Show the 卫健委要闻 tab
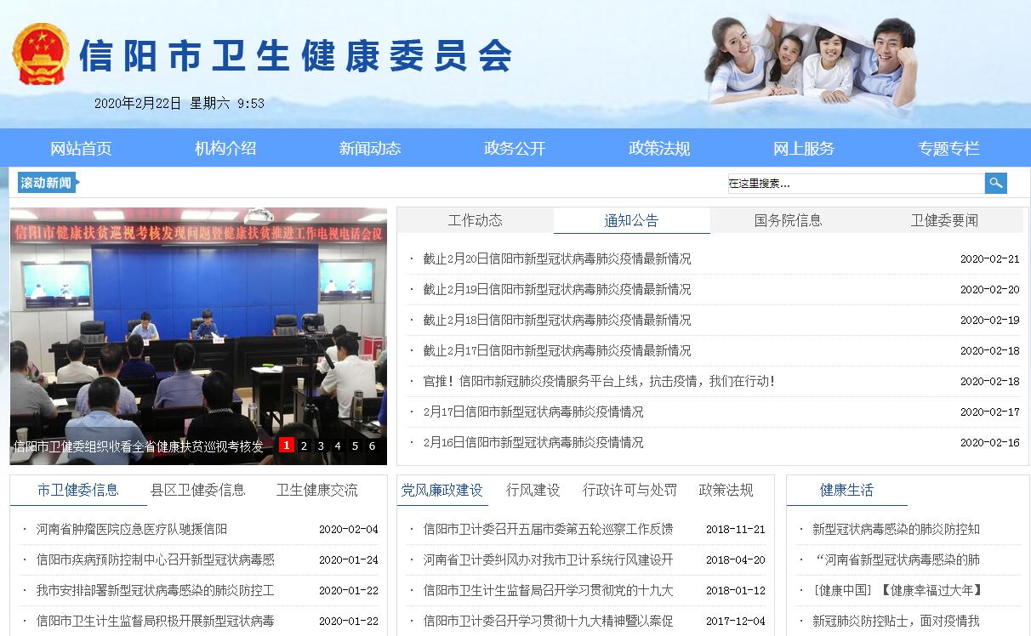1031x636 pixels. (x=944, y=221)
